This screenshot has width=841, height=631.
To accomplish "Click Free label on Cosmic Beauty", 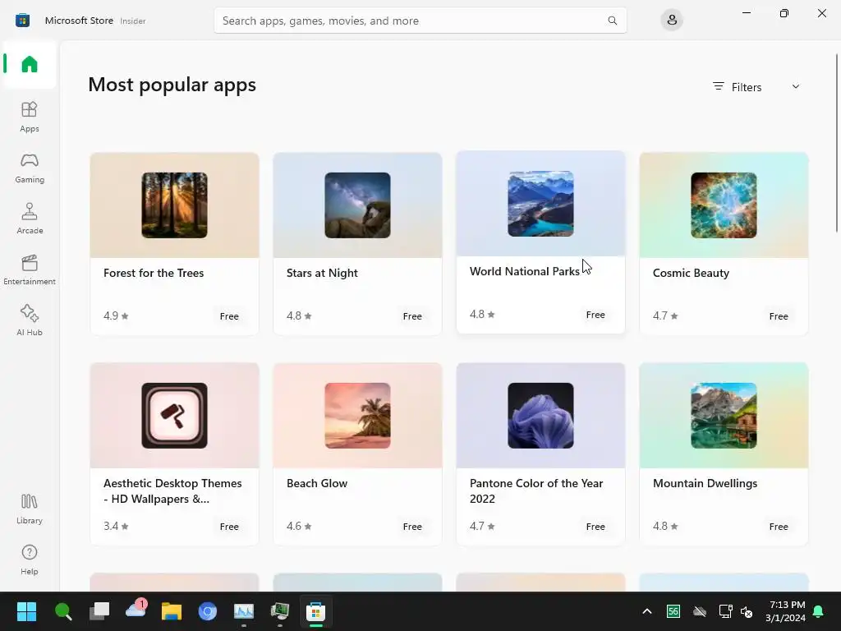I will click(x=779, y=316).
